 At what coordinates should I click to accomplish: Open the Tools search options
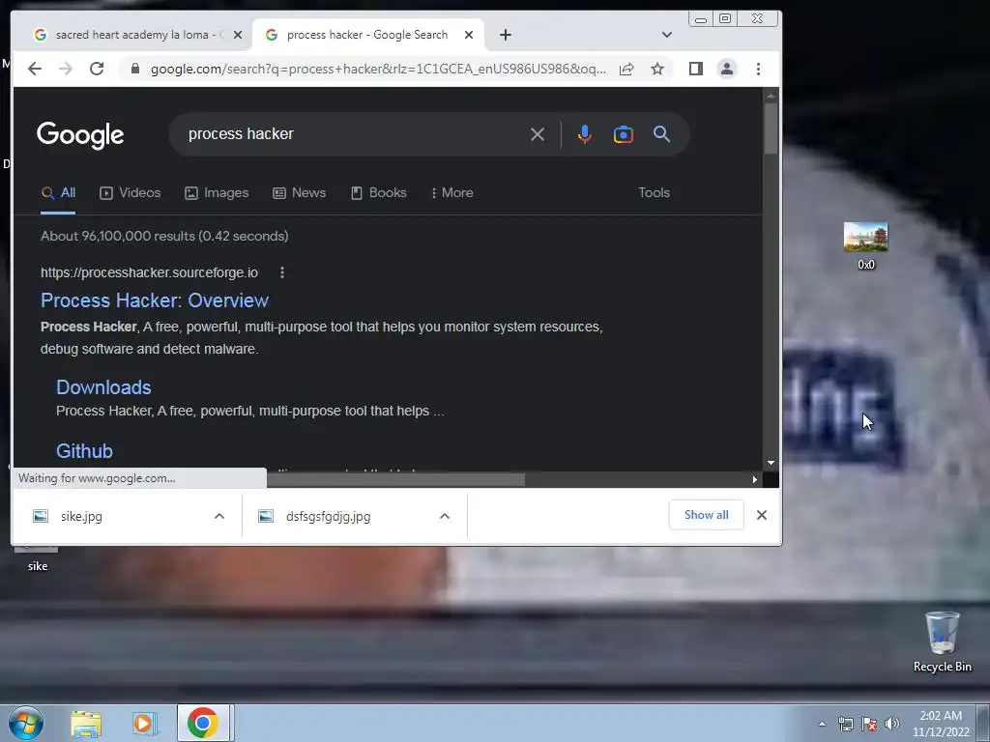pos(654,192)
